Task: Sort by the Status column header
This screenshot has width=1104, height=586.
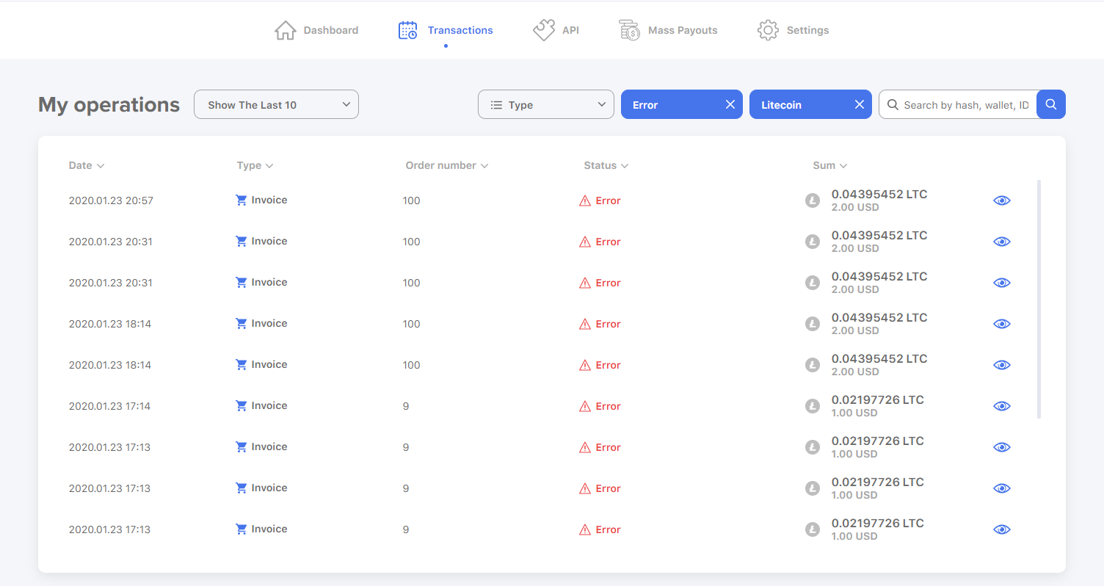Action: click(x=606, y=165)
